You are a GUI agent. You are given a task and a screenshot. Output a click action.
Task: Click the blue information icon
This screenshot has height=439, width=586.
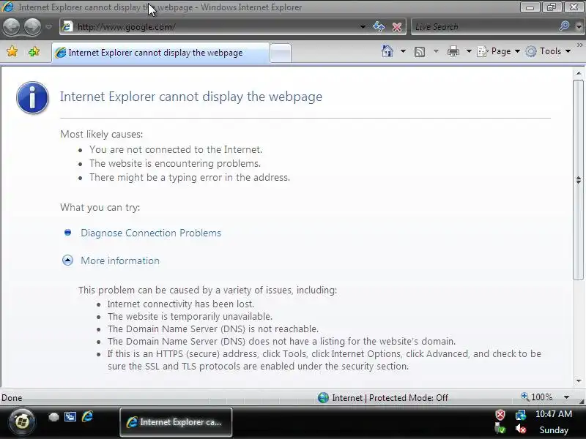point(32,97)
